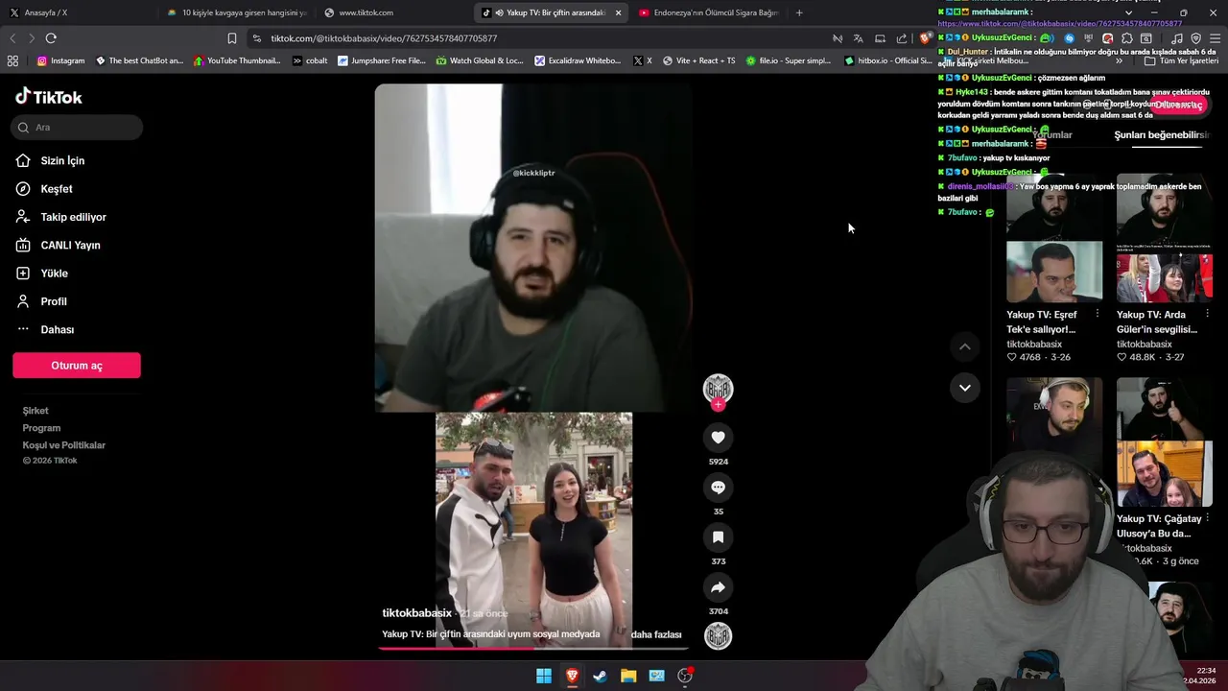Open the Instagram bookmark
This screenshot has width=1228, height=691.
pyautogui.click(x=60, y=60)
